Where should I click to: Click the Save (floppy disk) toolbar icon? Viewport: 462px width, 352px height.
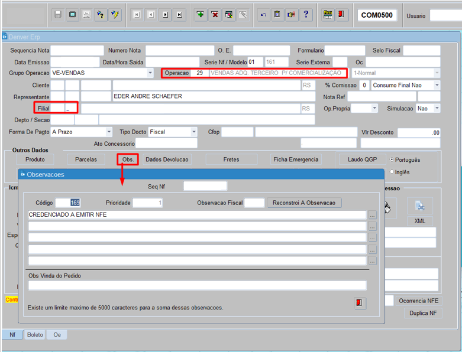pos(58,14)
